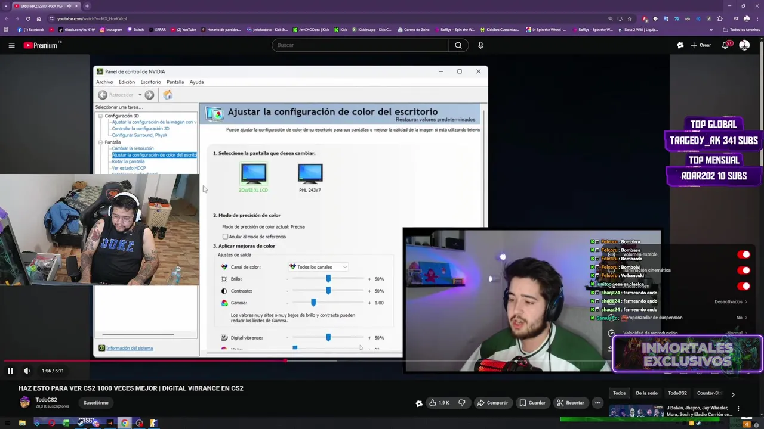Click the video progress bar scrubber
764x429 pixels.
coord(285,361)
